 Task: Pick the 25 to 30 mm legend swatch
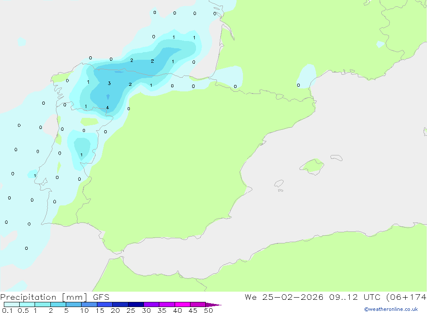pyautogui.click(x=136, y=304)
